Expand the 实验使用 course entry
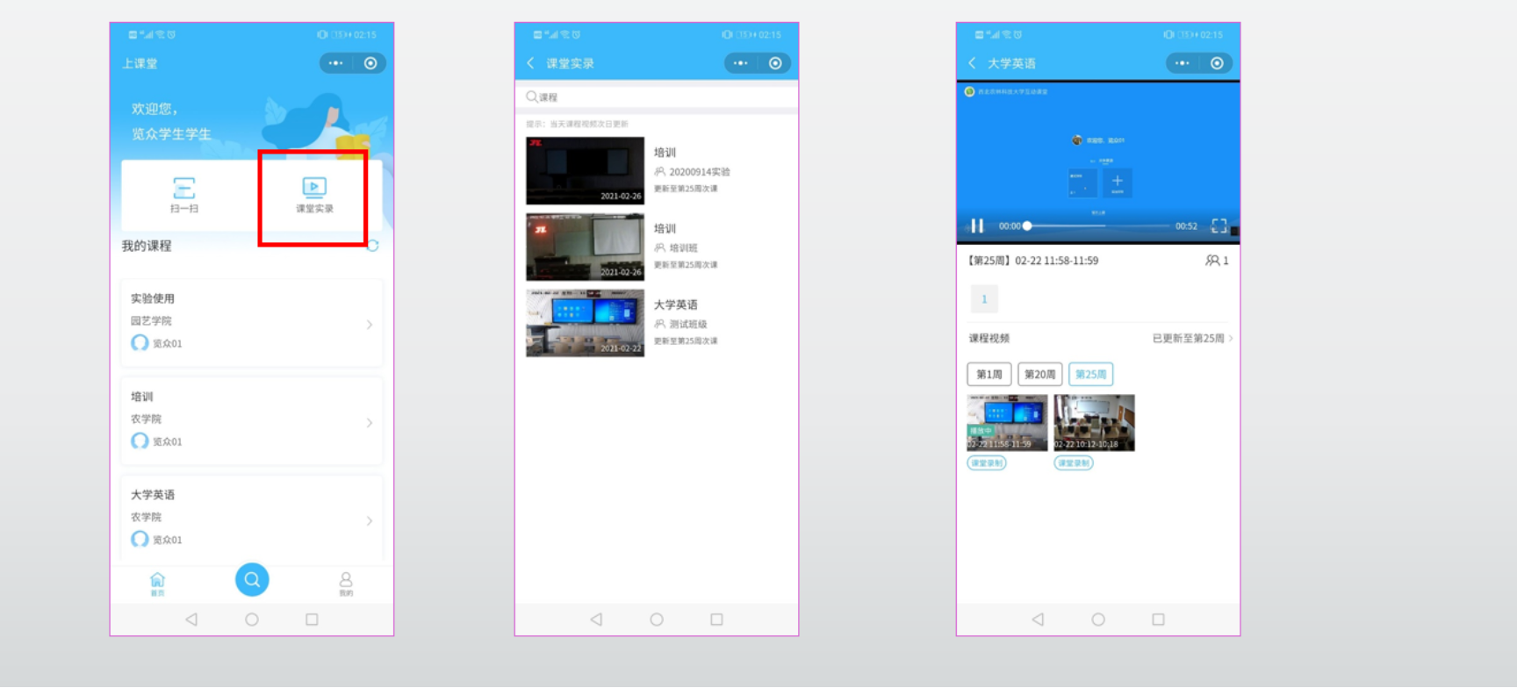The width and height of the screenshot is (1517, 688). [370, 325]
